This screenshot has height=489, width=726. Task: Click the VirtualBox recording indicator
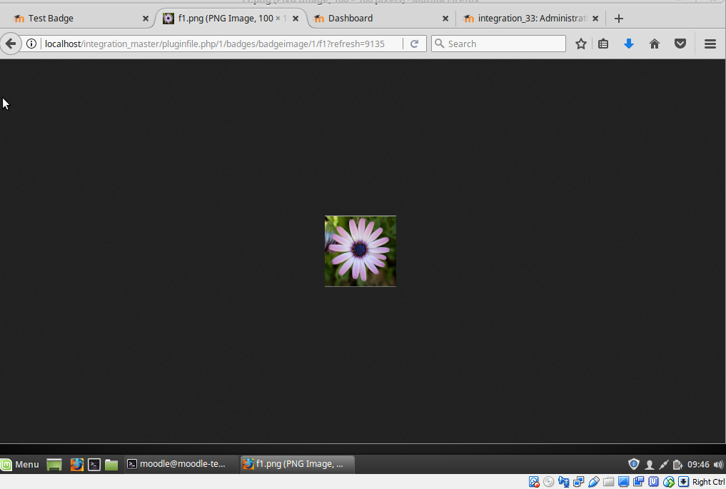pos(638,482)
